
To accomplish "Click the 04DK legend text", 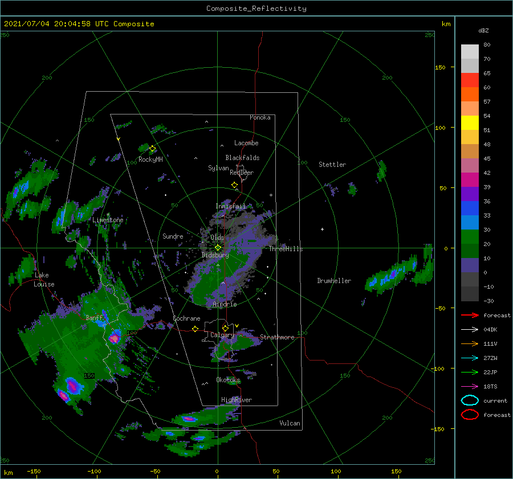I will point(490,330).
